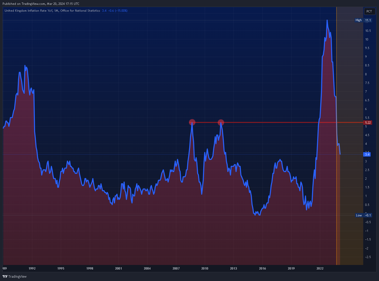Click the 1.5 tick on price axis

368,187
